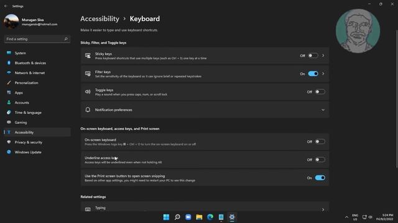Enable the Toggle keys switch
The width and height of the screenshot is (398, 223).
tap(320, 92)
